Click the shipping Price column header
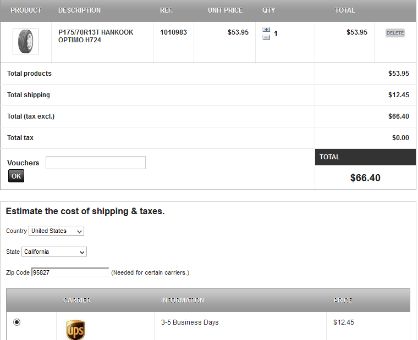Image resolution: width=418 pixels, height=340 pixels. pos(343,300)
